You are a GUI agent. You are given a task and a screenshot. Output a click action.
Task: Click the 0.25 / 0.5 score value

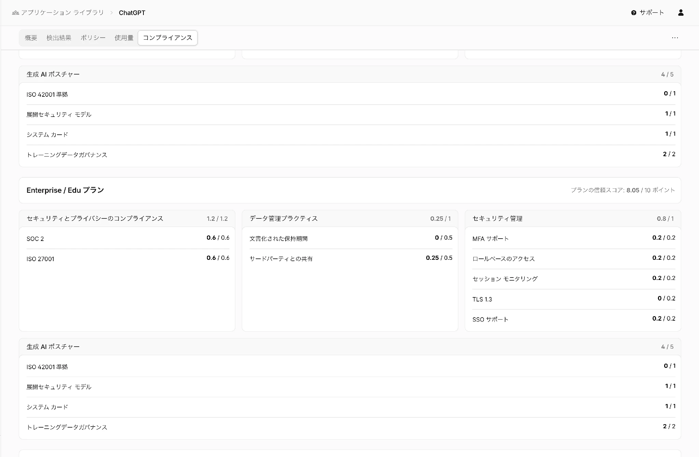pyautogui.click(x=439, y=258)
